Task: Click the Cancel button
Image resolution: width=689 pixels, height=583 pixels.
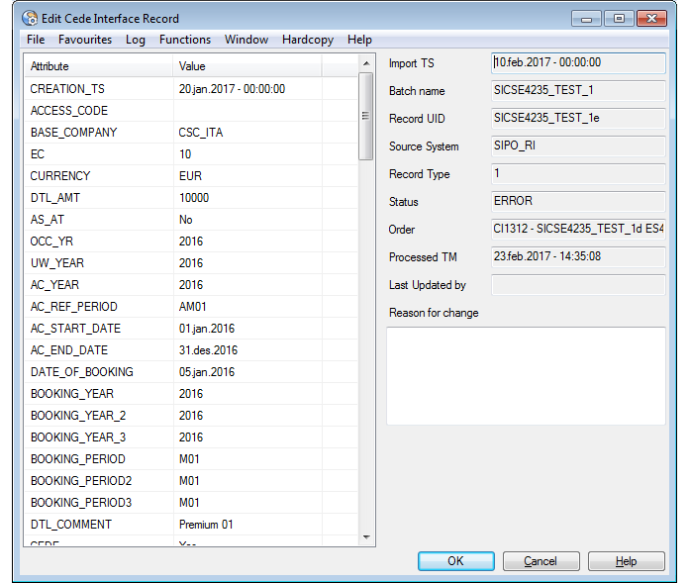Action: click(x=541, y=561)
